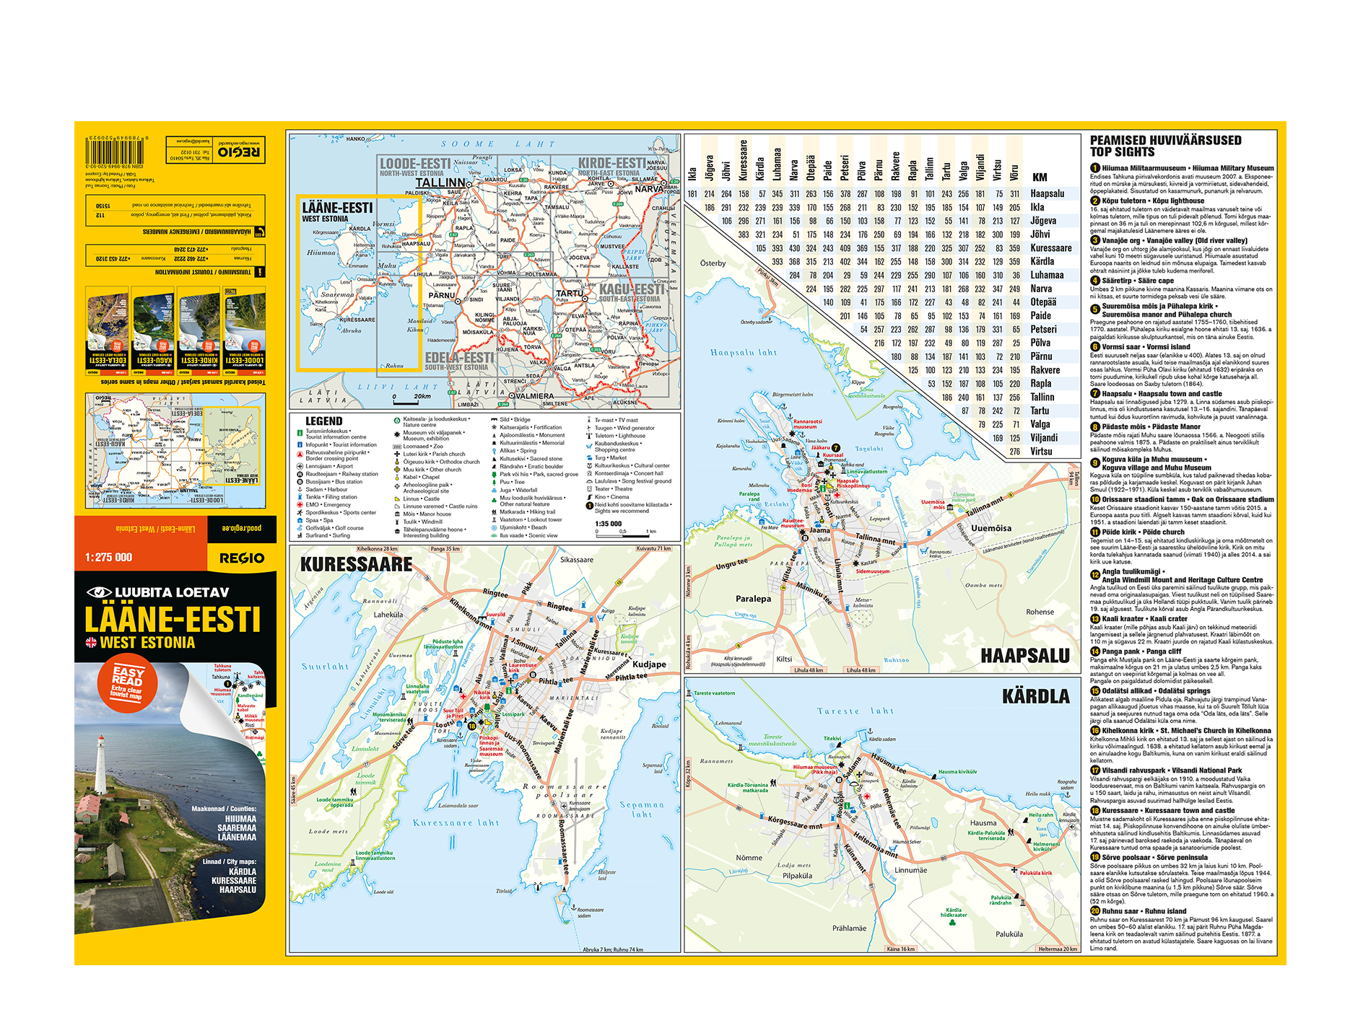Select the Castle icon in the legend
1363x1010 pixels.
397,499
